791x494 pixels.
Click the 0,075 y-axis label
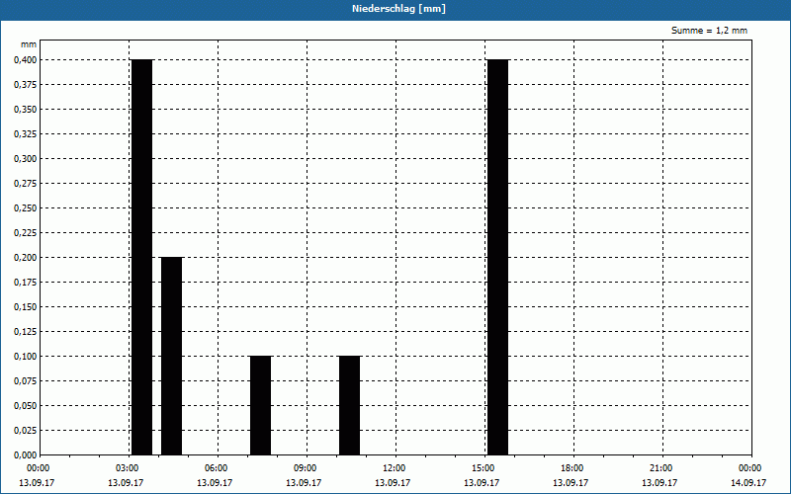click(26, 381)
